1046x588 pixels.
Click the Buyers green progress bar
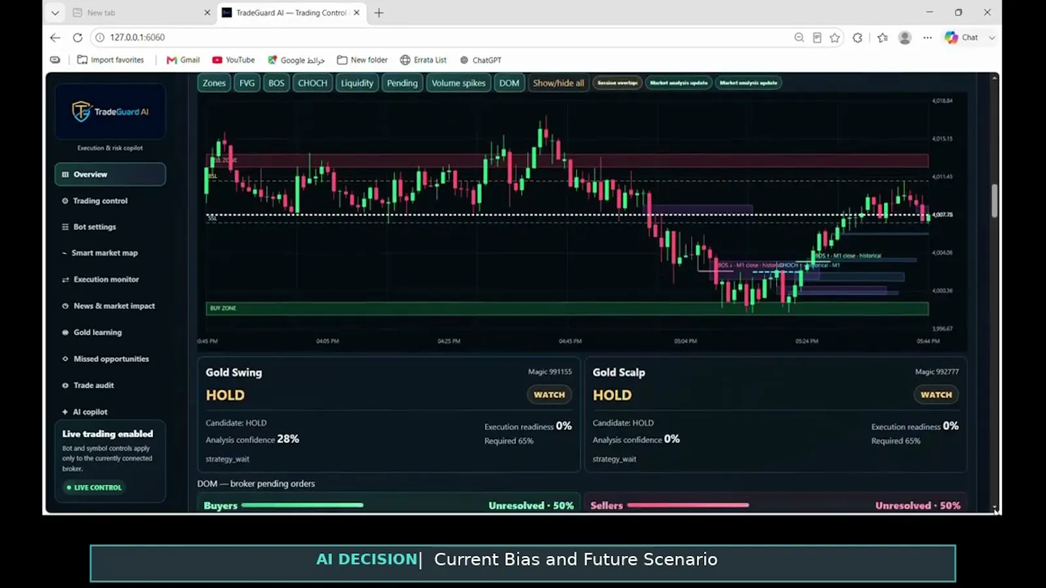pyautogui.click(x=302, y=505)
